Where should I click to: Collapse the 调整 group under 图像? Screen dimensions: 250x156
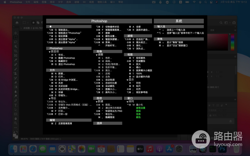(97, 55)
